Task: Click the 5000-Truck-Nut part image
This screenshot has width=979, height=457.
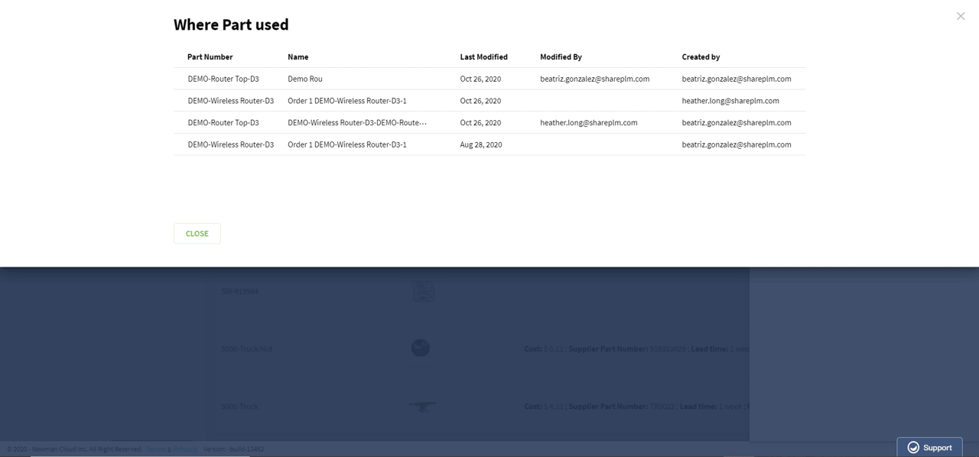Action: tap(420, 348)
